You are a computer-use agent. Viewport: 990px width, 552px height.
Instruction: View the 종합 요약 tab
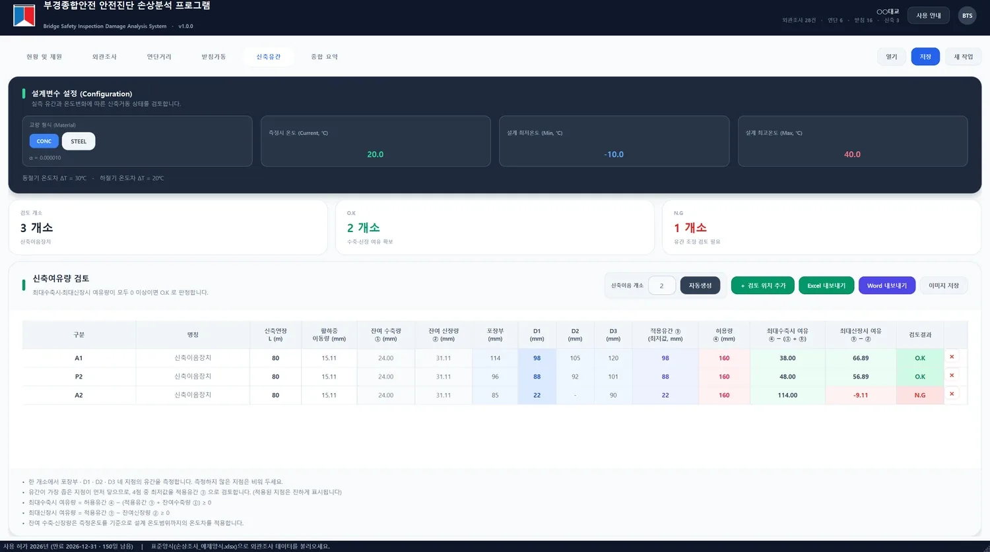324,57
